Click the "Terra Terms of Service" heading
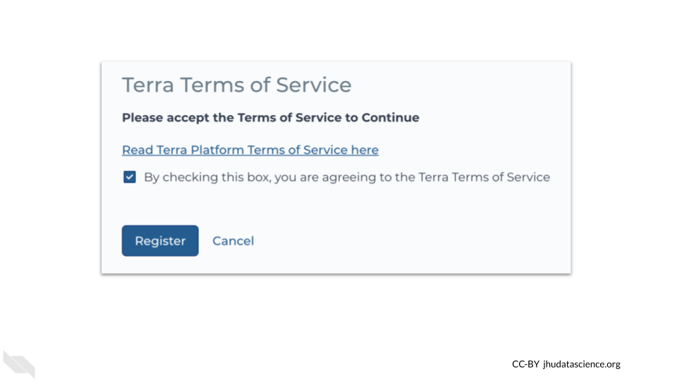This screenshot has width=677, height=381. point(236,85)
